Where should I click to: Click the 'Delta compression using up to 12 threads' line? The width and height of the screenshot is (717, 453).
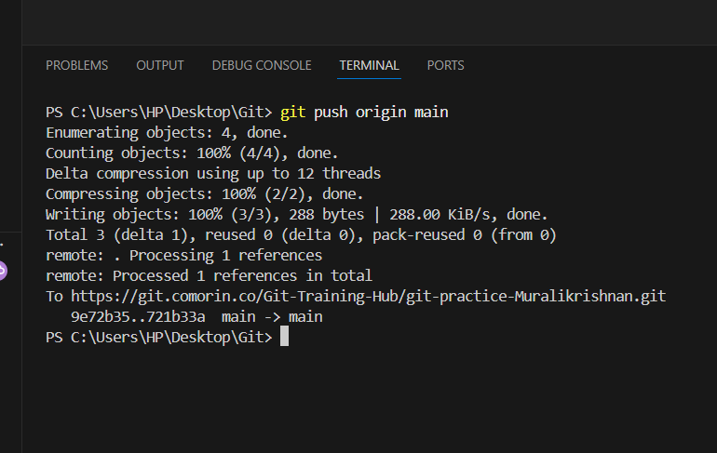tap(213, 174)
